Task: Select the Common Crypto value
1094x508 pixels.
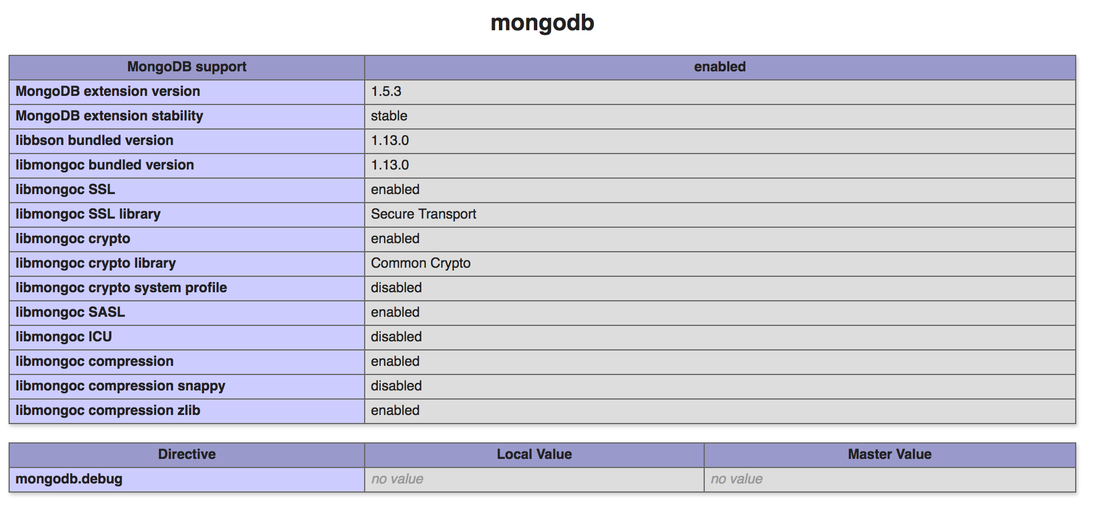Action: tap(420, 263)
